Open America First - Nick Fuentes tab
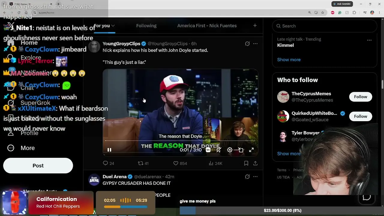384x216 pixels. click(x=207, y=25)
